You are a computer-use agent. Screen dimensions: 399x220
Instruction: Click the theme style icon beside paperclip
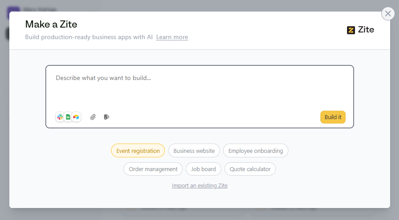(x=106, y=117)
